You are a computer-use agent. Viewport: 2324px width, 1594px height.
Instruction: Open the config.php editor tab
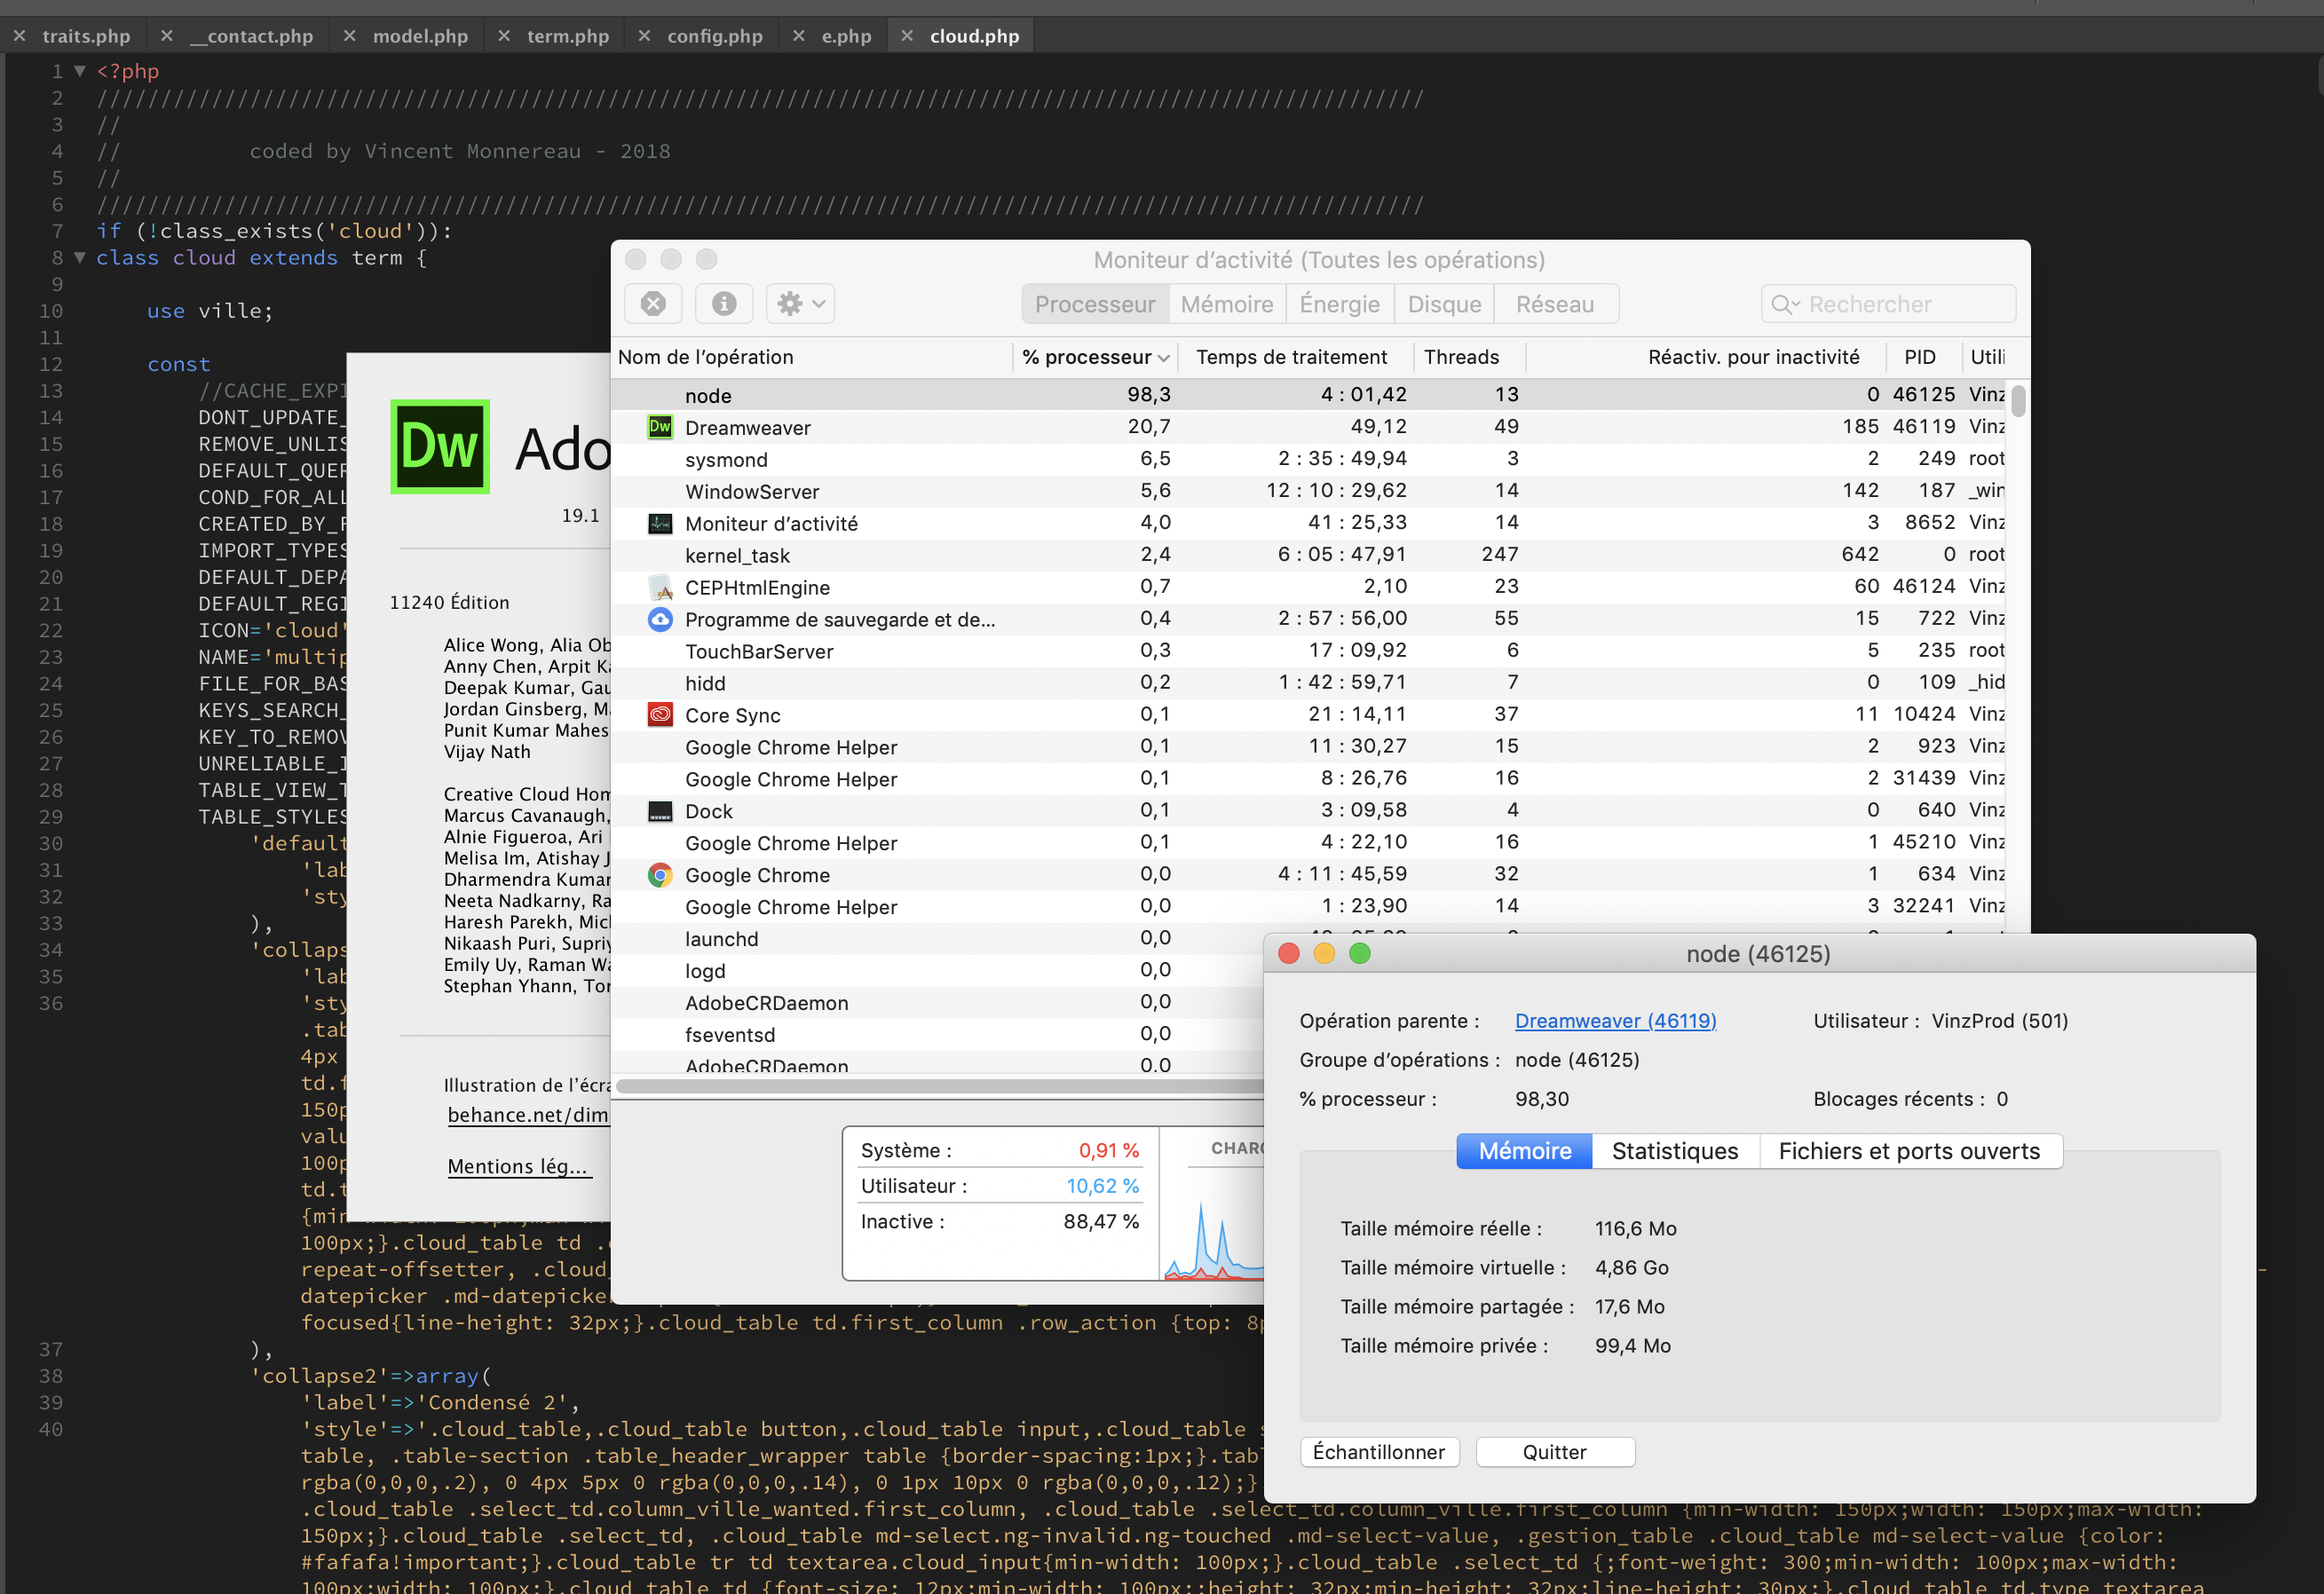tap(714, 36)
